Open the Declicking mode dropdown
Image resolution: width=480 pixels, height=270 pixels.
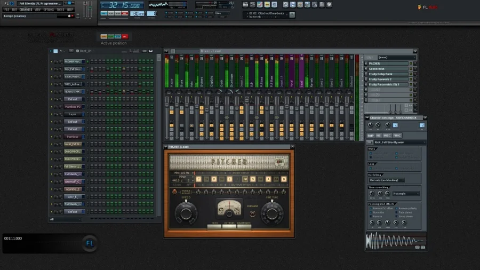click(x=386, y=180)
